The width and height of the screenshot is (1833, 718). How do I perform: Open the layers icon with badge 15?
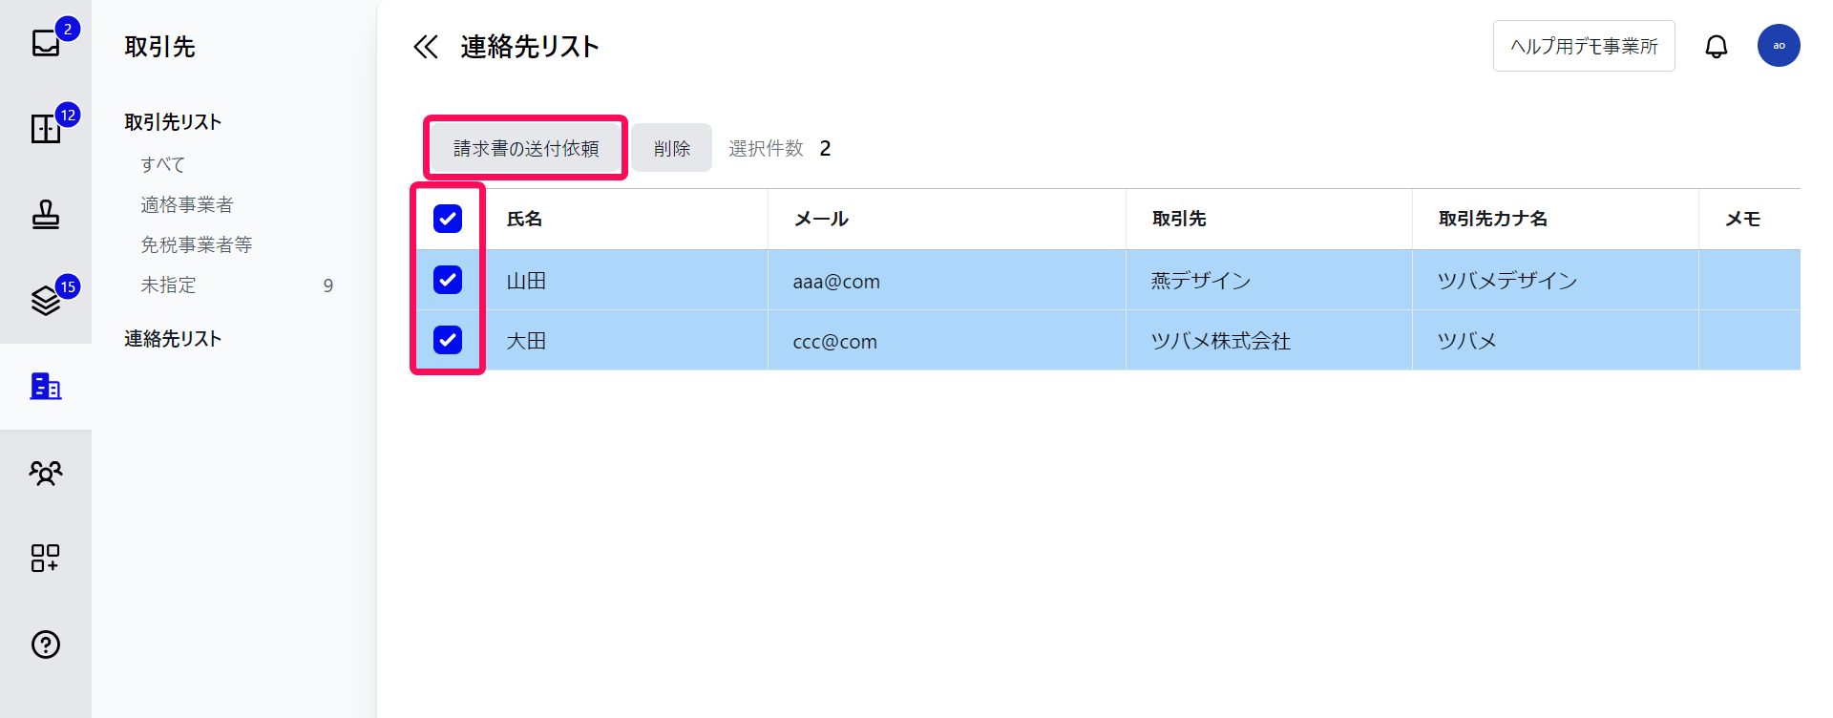tap(46, 300)
